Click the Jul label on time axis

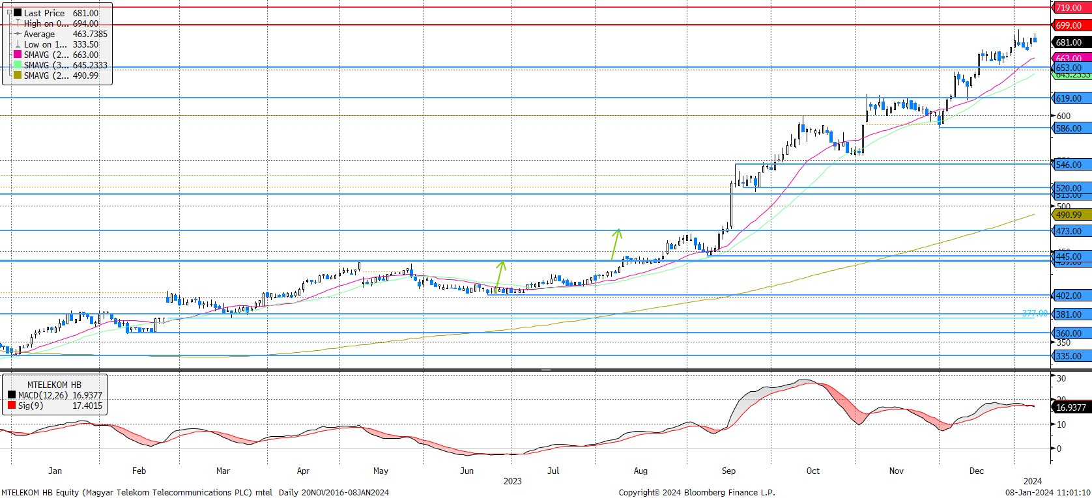553,471
